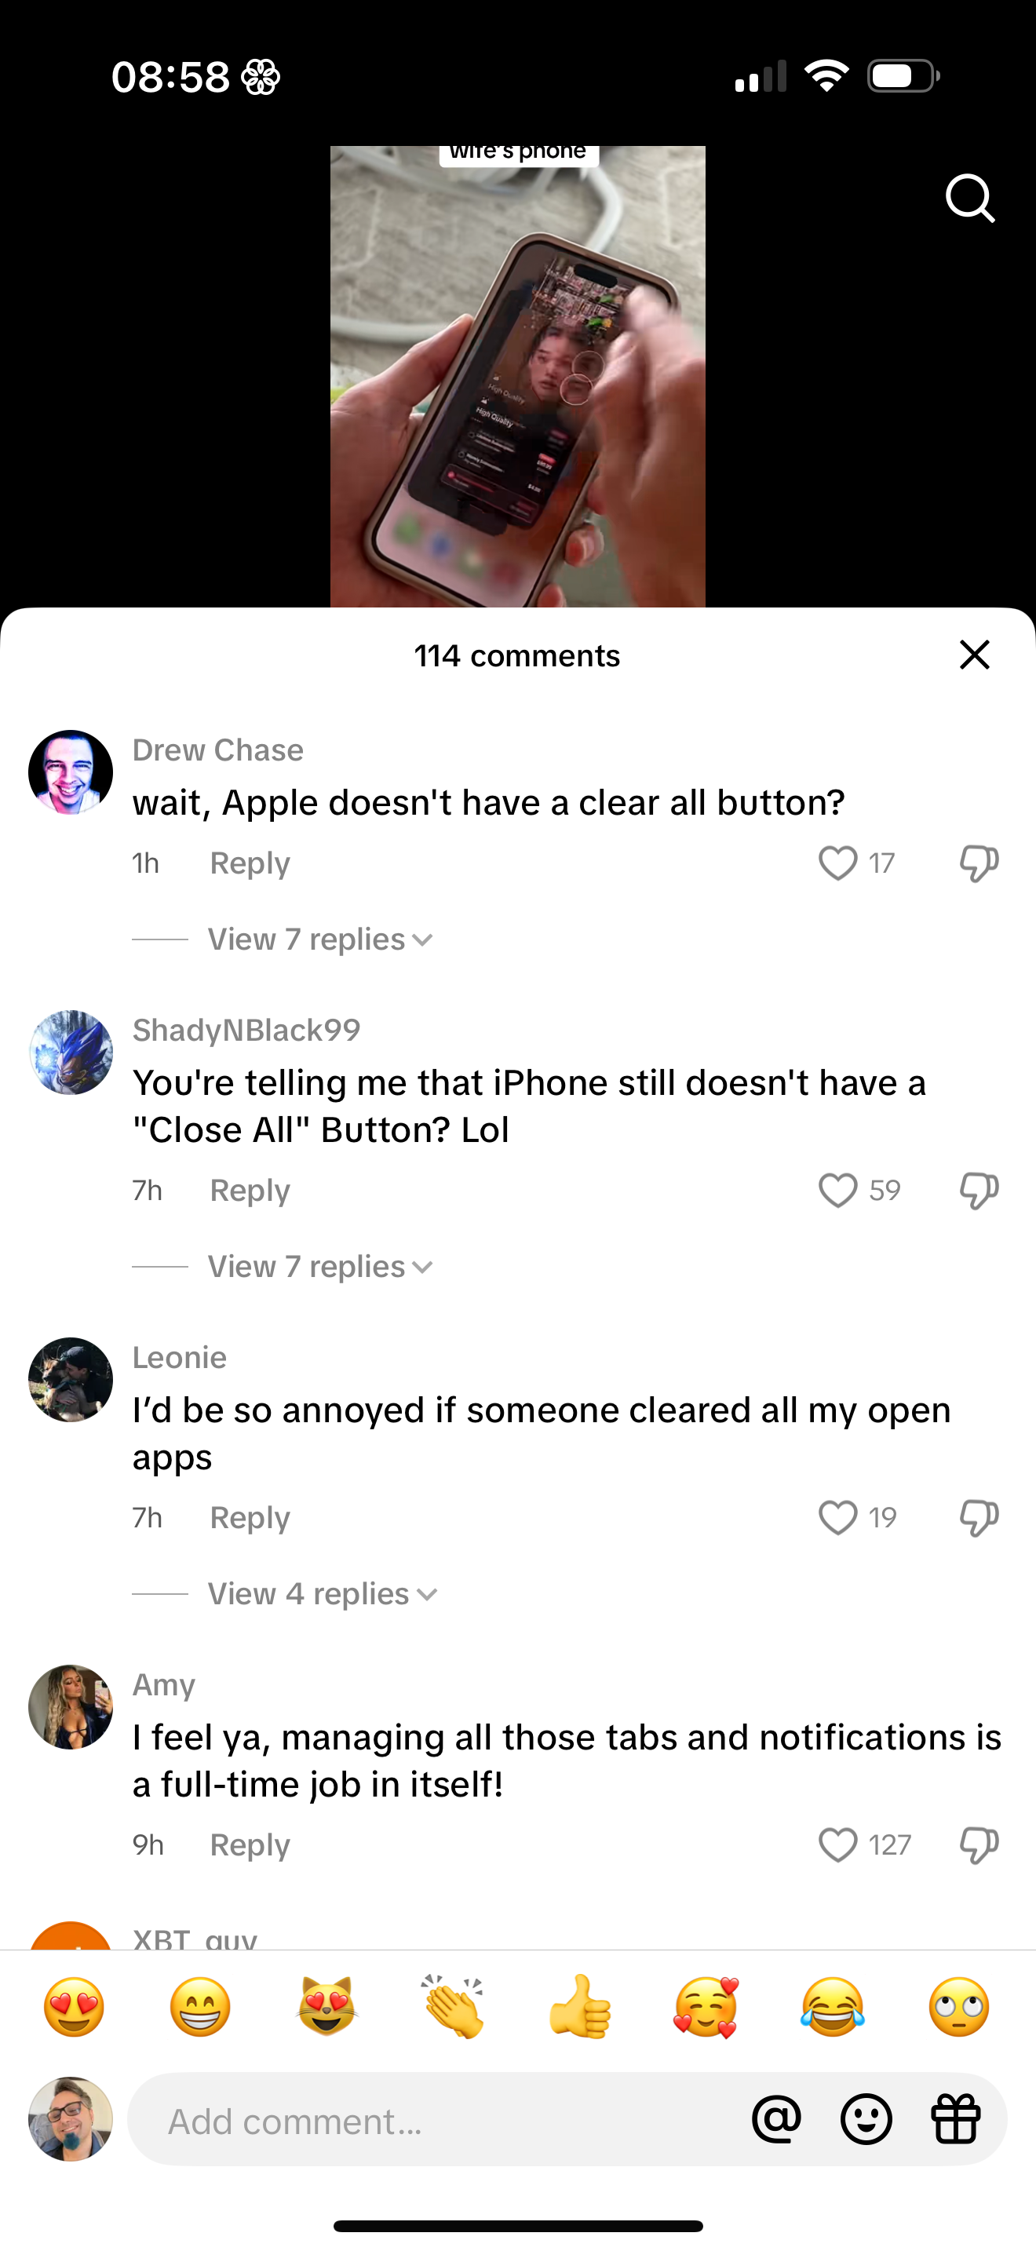
Task: Open the gift icon in comment box
Action: [956, 2119]
